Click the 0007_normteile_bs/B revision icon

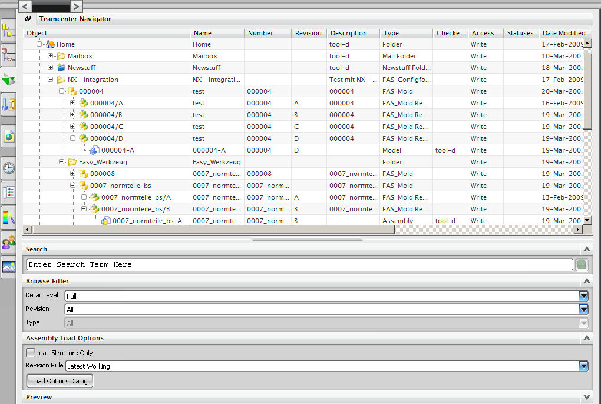pos(95,209)
